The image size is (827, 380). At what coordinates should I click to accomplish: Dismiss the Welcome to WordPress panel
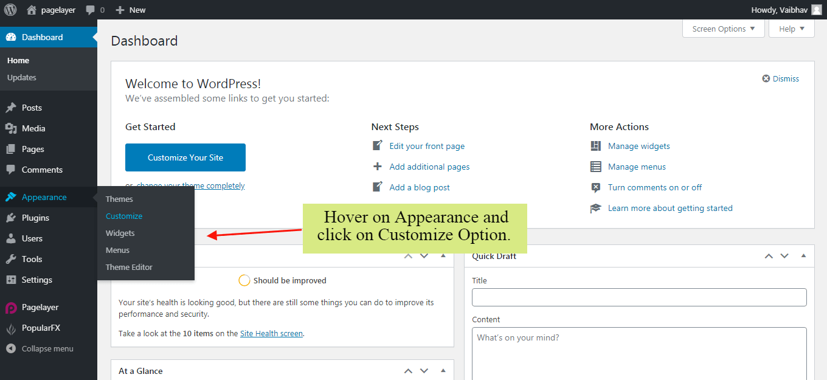click(781, 78)
